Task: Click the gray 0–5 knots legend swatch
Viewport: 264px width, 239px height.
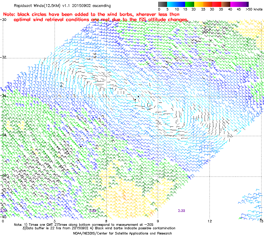Action: pos(163,4)
